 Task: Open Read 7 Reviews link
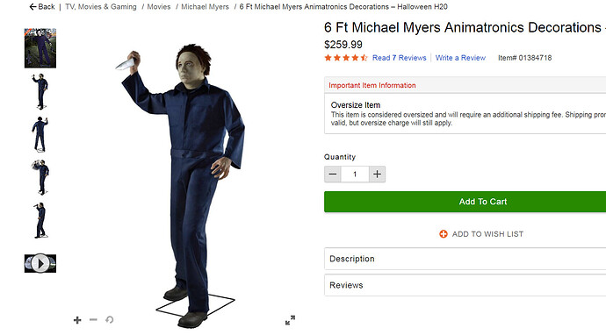(400, 58)
